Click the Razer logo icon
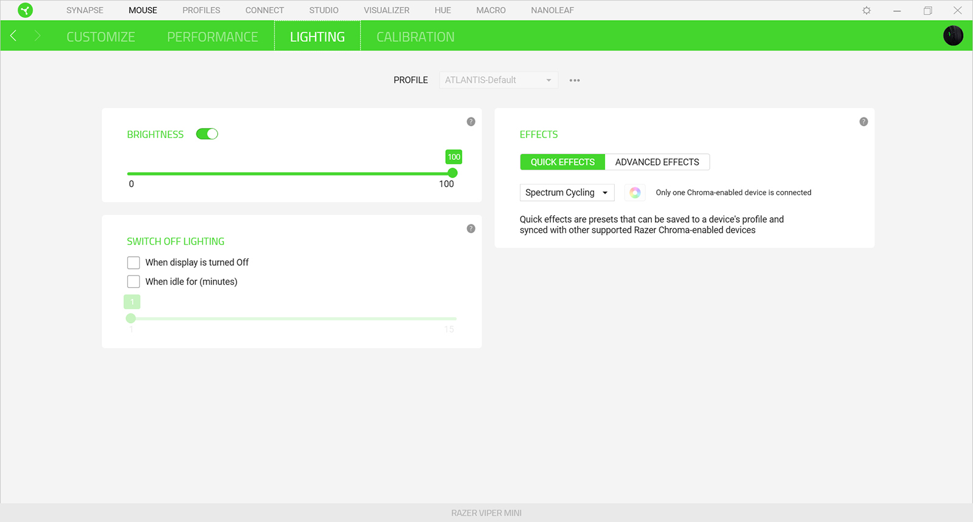 [x=25, y=10]
